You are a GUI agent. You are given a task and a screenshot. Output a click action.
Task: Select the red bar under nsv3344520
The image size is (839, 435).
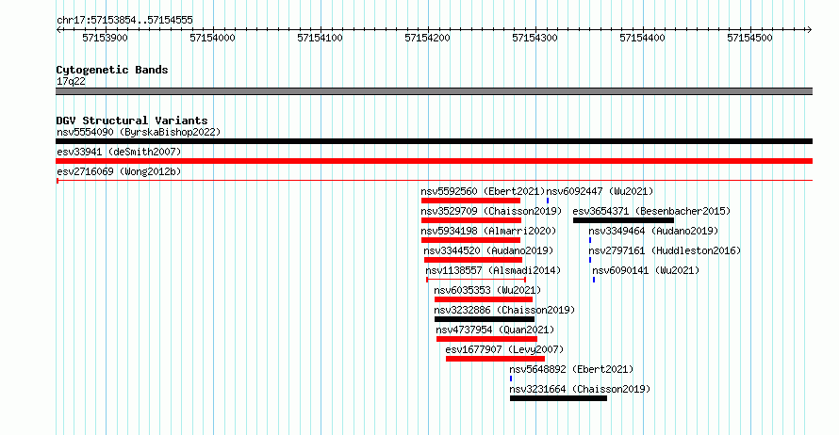[473, 260]
